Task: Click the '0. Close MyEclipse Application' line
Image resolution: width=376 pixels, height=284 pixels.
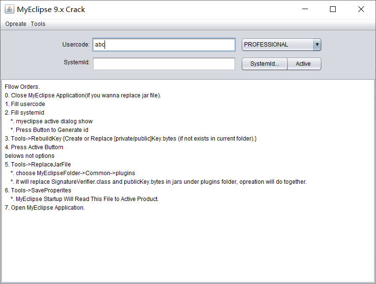Action: pos(83,95)
